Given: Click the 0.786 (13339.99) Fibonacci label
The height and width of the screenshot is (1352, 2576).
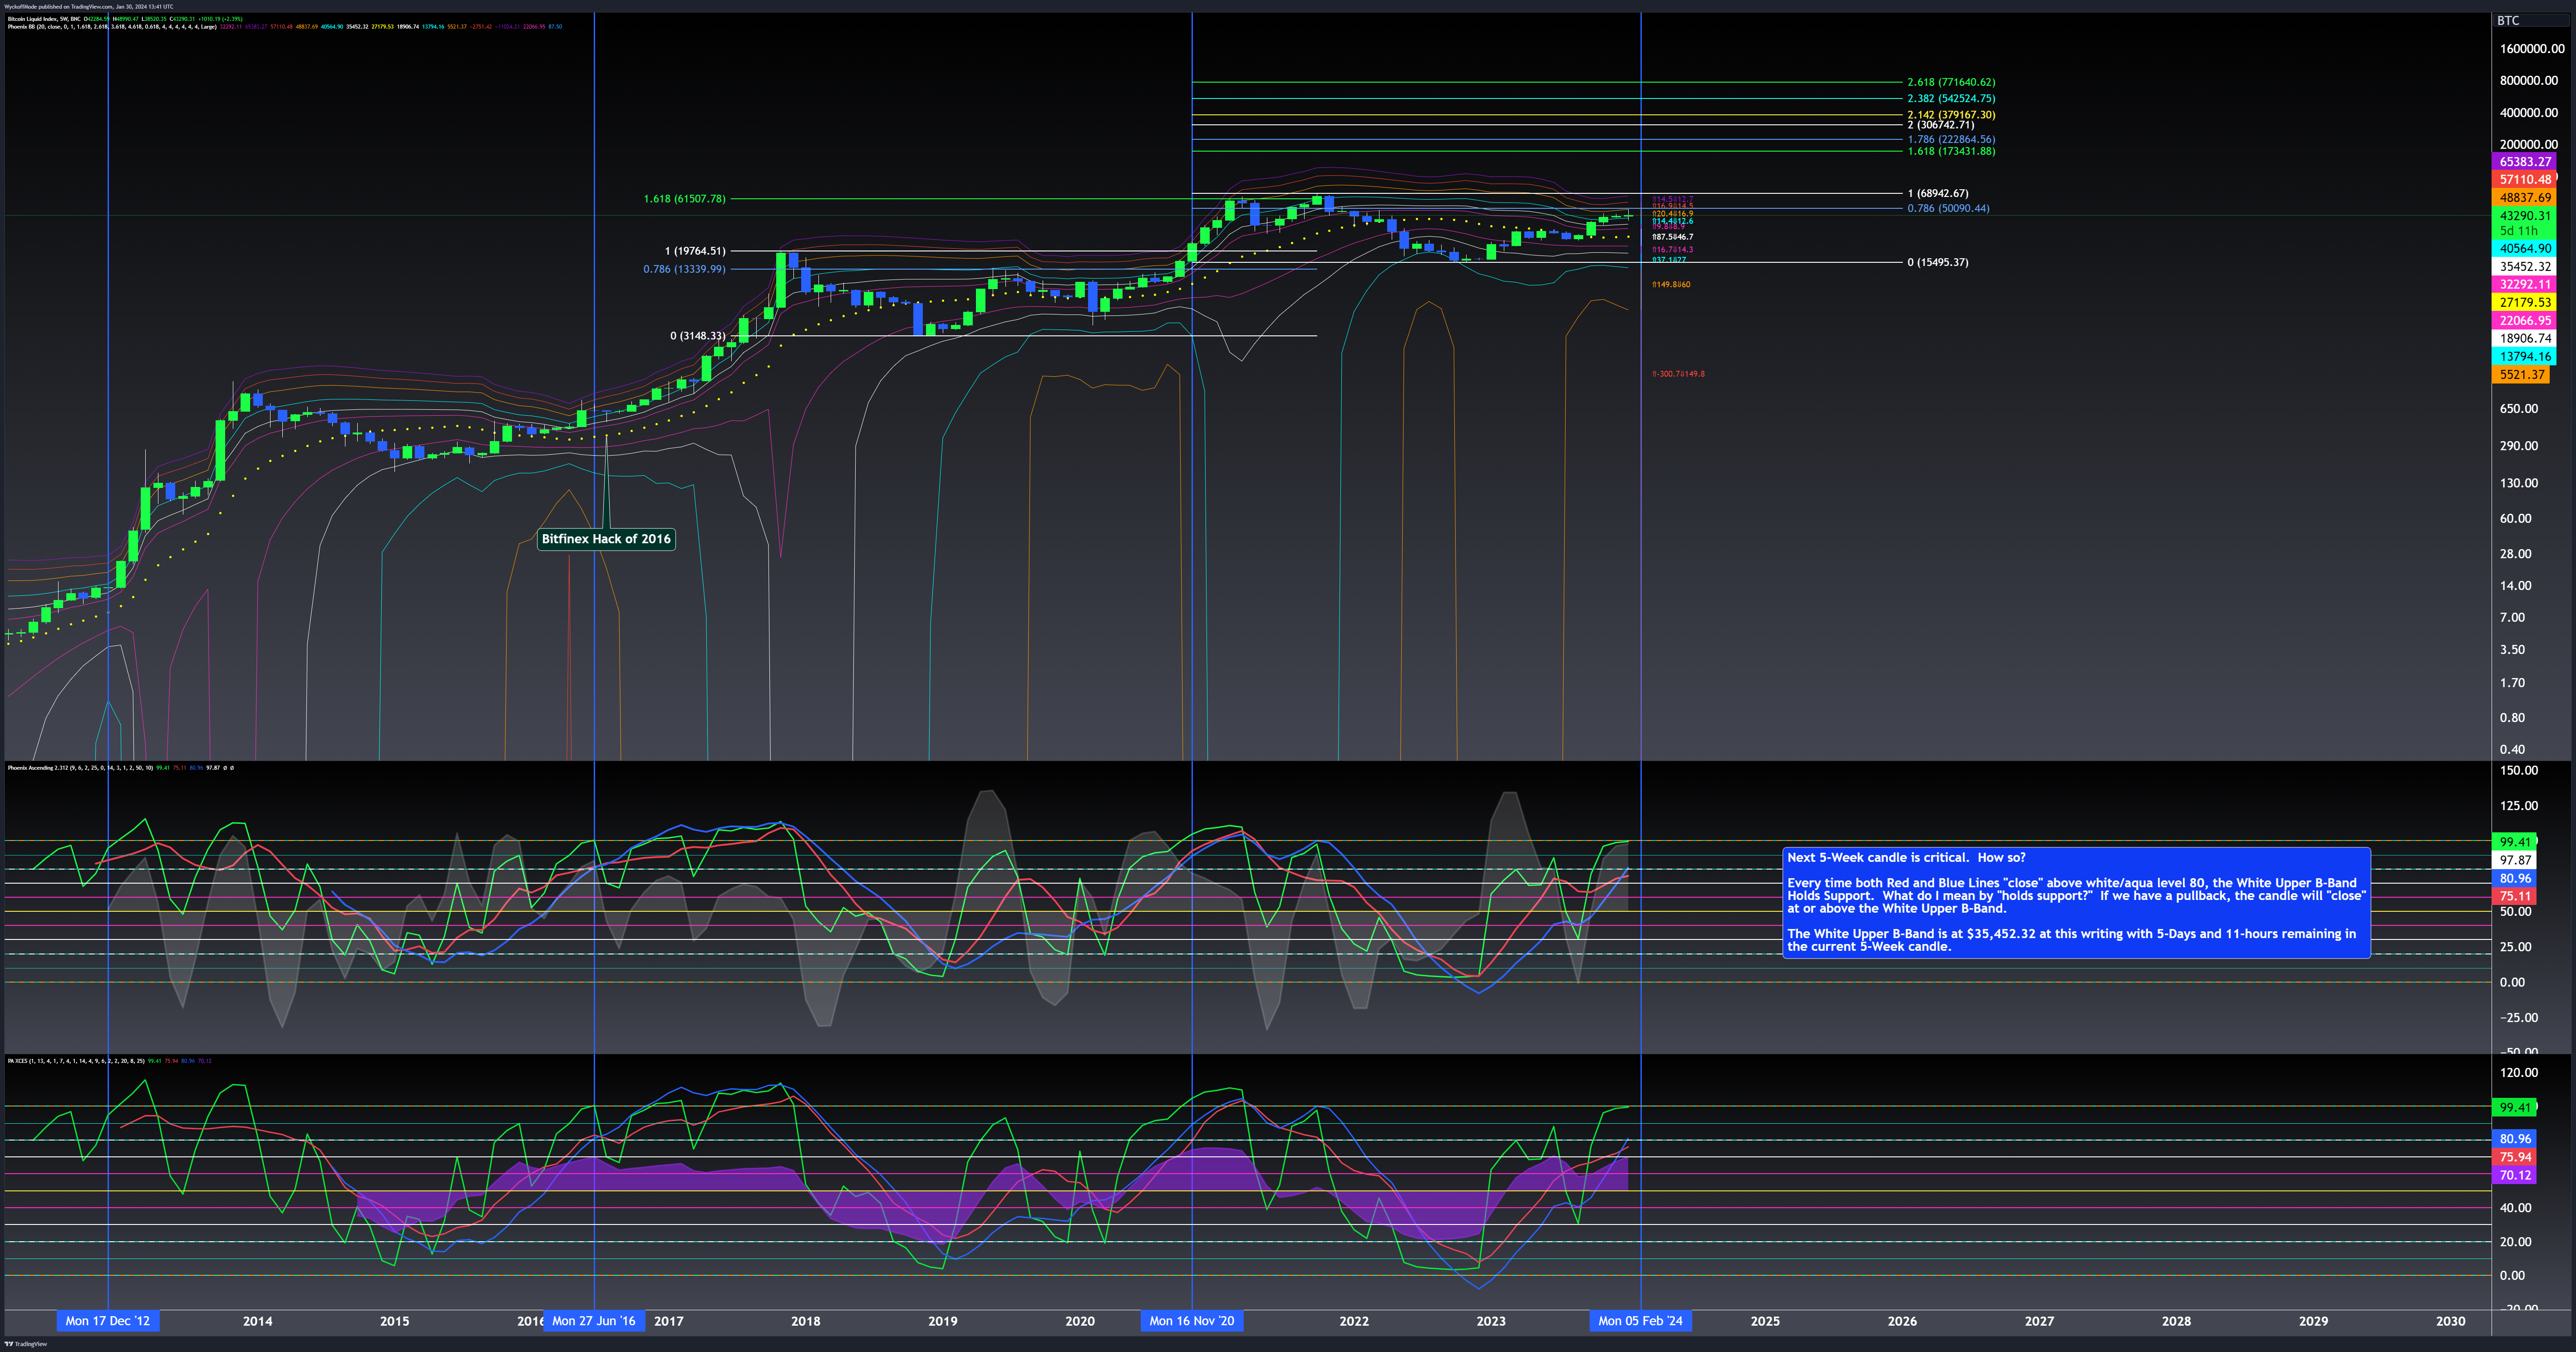Looking at the screenshot, I should (x=685, y=269).
